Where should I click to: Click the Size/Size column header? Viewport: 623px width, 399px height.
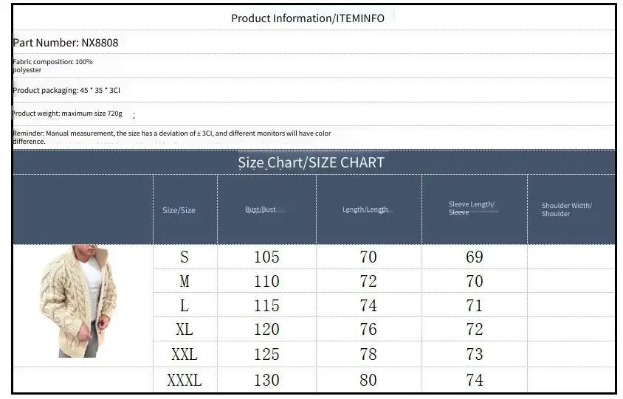pos(179,210)
